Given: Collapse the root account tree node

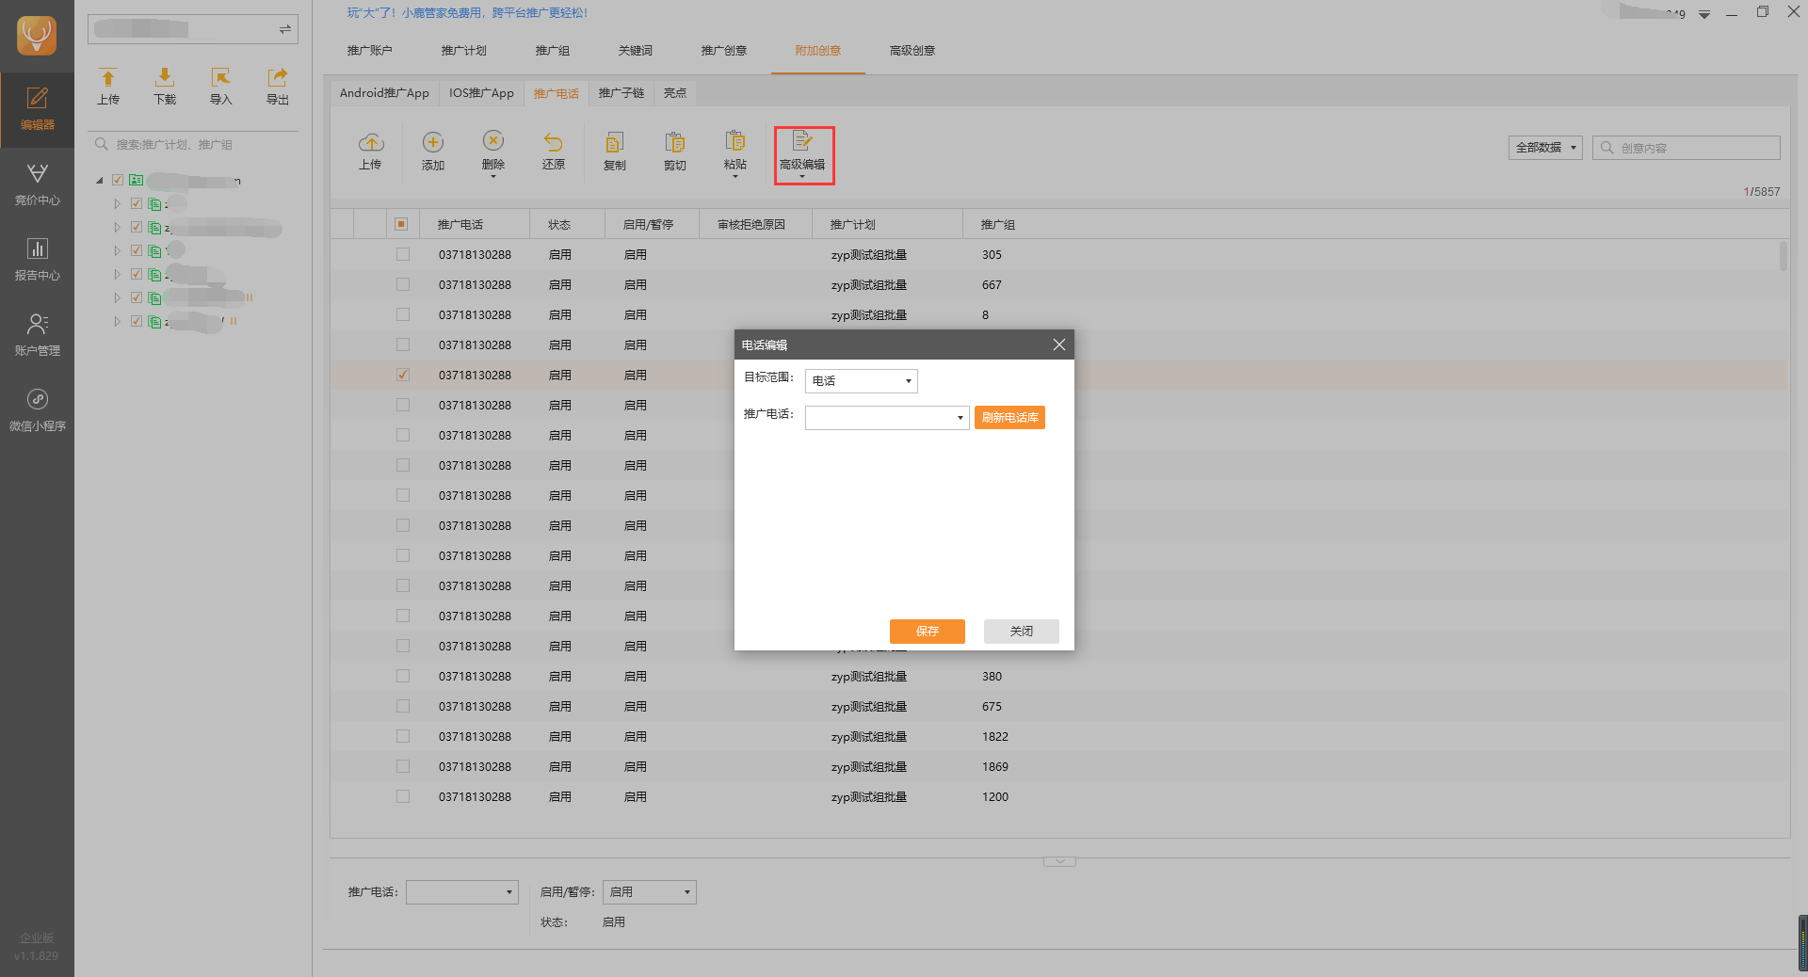Looking at the screenshot, I should [100, 180].
